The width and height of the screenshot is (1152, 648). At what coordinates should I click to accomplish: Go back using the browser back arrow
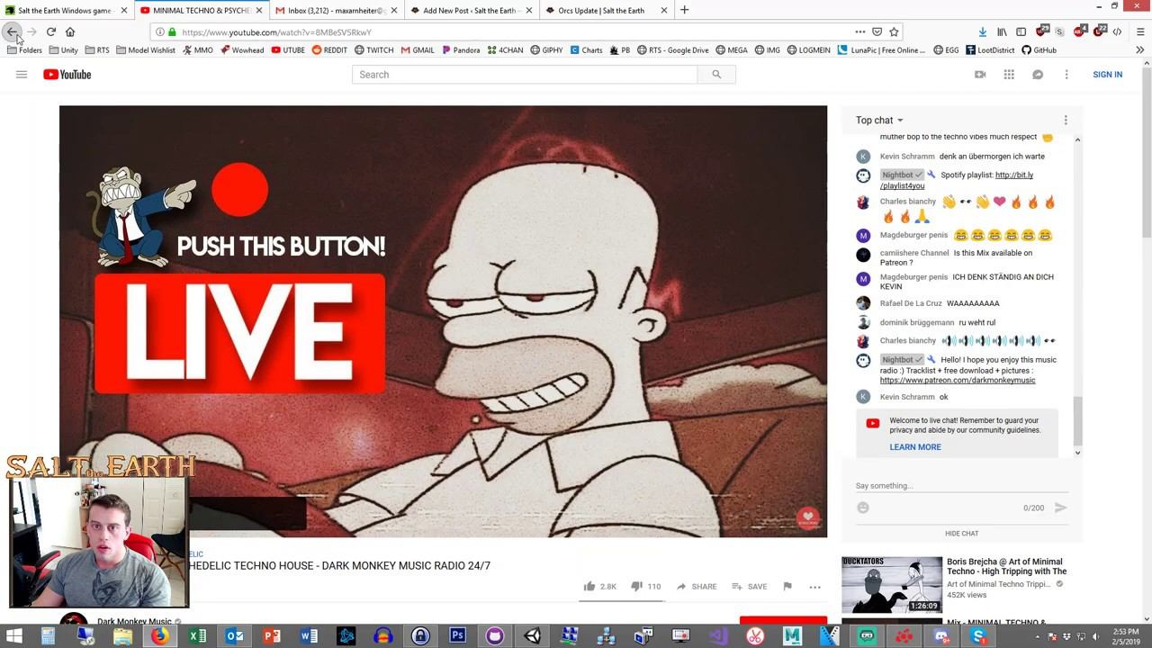click(x=13, y=31)
